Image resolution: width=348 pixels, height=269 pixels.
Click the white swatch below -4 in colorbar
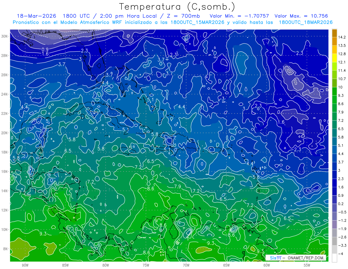coord(334,258)
